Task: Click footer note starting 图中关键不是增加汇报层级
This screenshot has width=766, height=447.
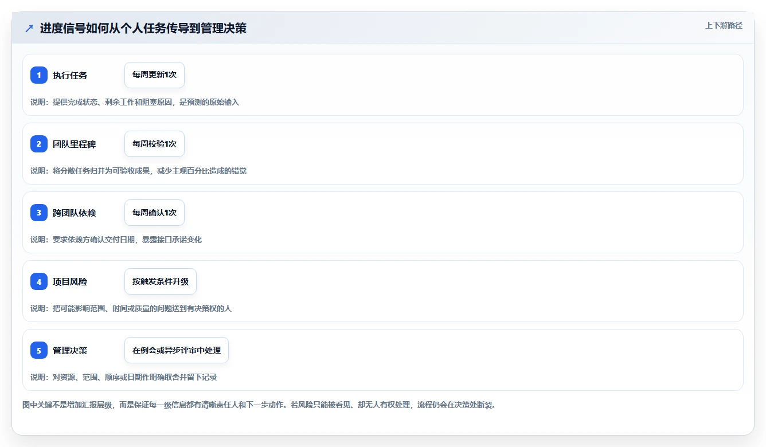Action: [259, 405]
